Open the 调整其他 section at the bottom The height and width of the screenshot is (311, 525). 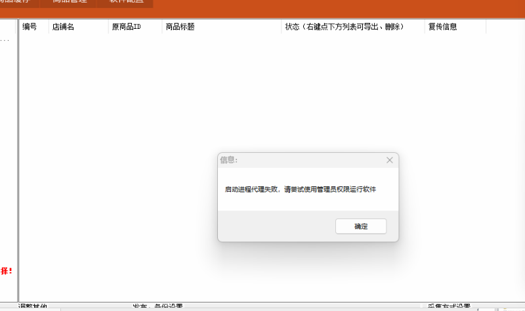point(33,307)
